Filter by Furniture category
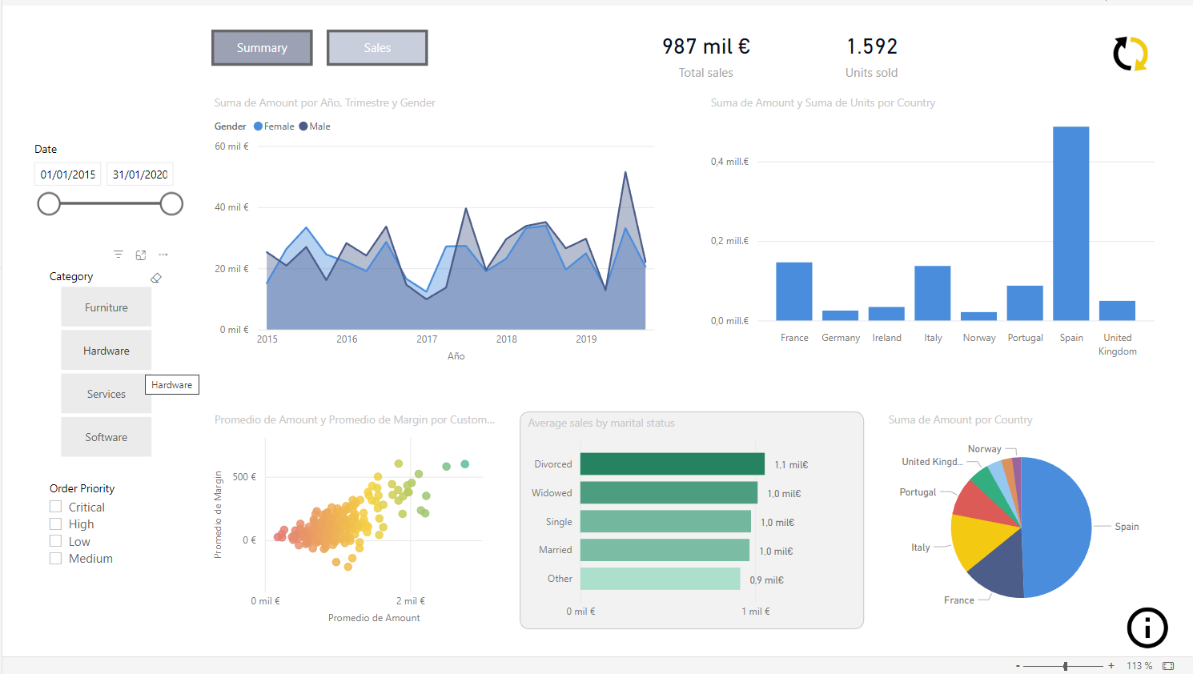The height and width of the screenshot is (674, 1193). (106, 307)
